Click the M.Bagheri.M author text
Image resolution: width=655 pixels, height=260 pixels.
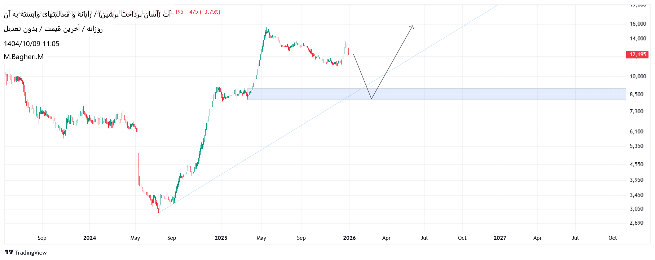click(x=24, y=57)
